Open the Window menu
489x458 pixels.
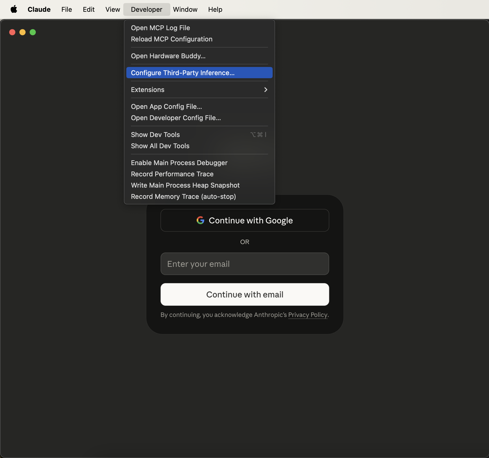click(x=185, y=9)
